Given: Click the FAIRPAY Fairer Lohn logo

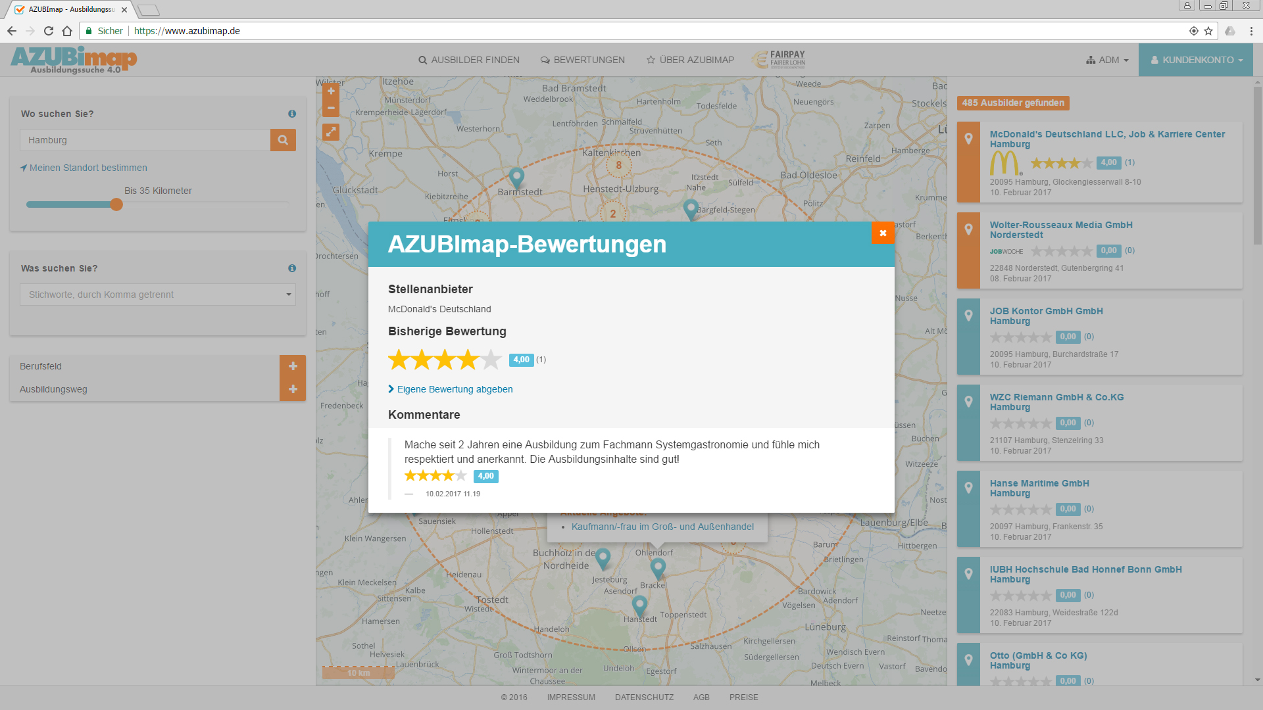Looking at the screenshot, I should 780,59.
